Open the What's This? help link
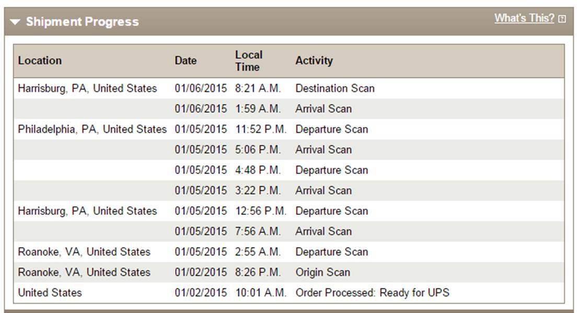This screenshot has width=580, height=313. (x=524, y=18)
